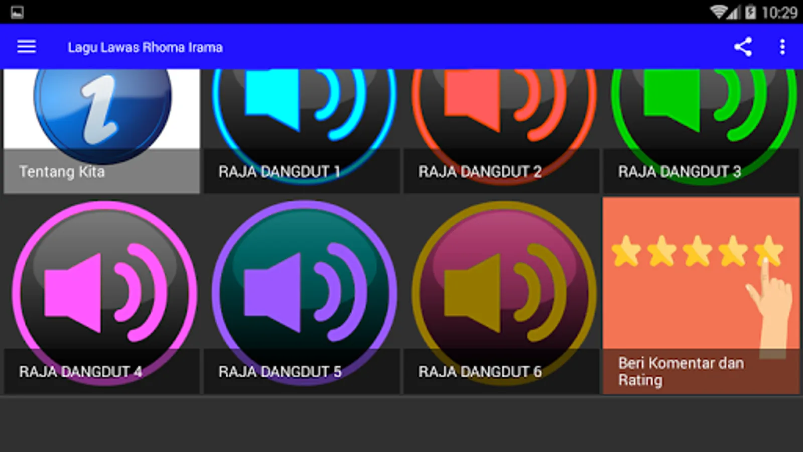
Task: Click the Lagu Lawas Rhoma Irama title
Action: (145, 47)
